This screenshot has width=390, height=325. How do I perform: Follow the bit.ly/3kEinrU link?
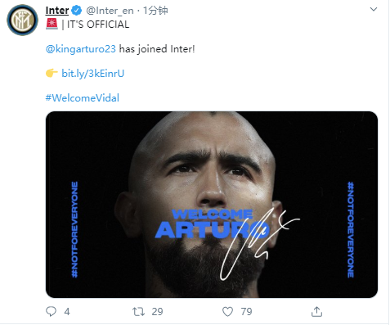93,74
